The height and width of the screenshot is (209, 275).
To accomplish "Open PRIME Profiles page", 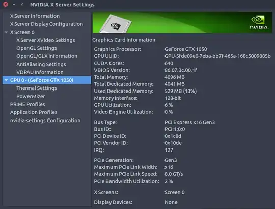I will pyautogui.click(x=28, y=104).
